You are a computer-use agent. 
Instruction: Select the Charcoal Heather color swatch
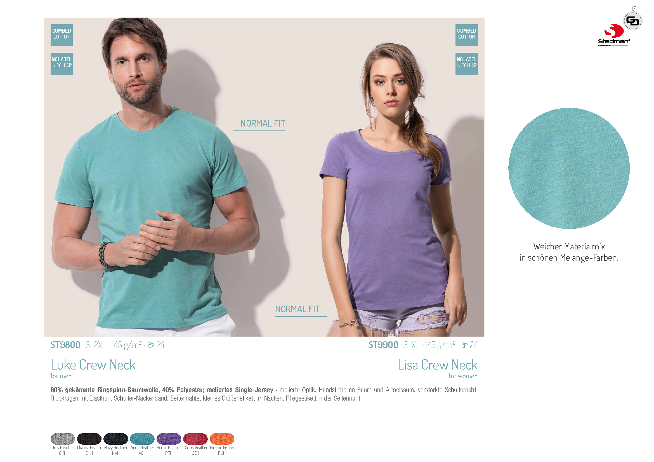(x=89, y=439)
